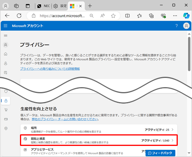The image size is (192, 157).
Task: Open Your info in the sidebar
Action: (5, 63)
